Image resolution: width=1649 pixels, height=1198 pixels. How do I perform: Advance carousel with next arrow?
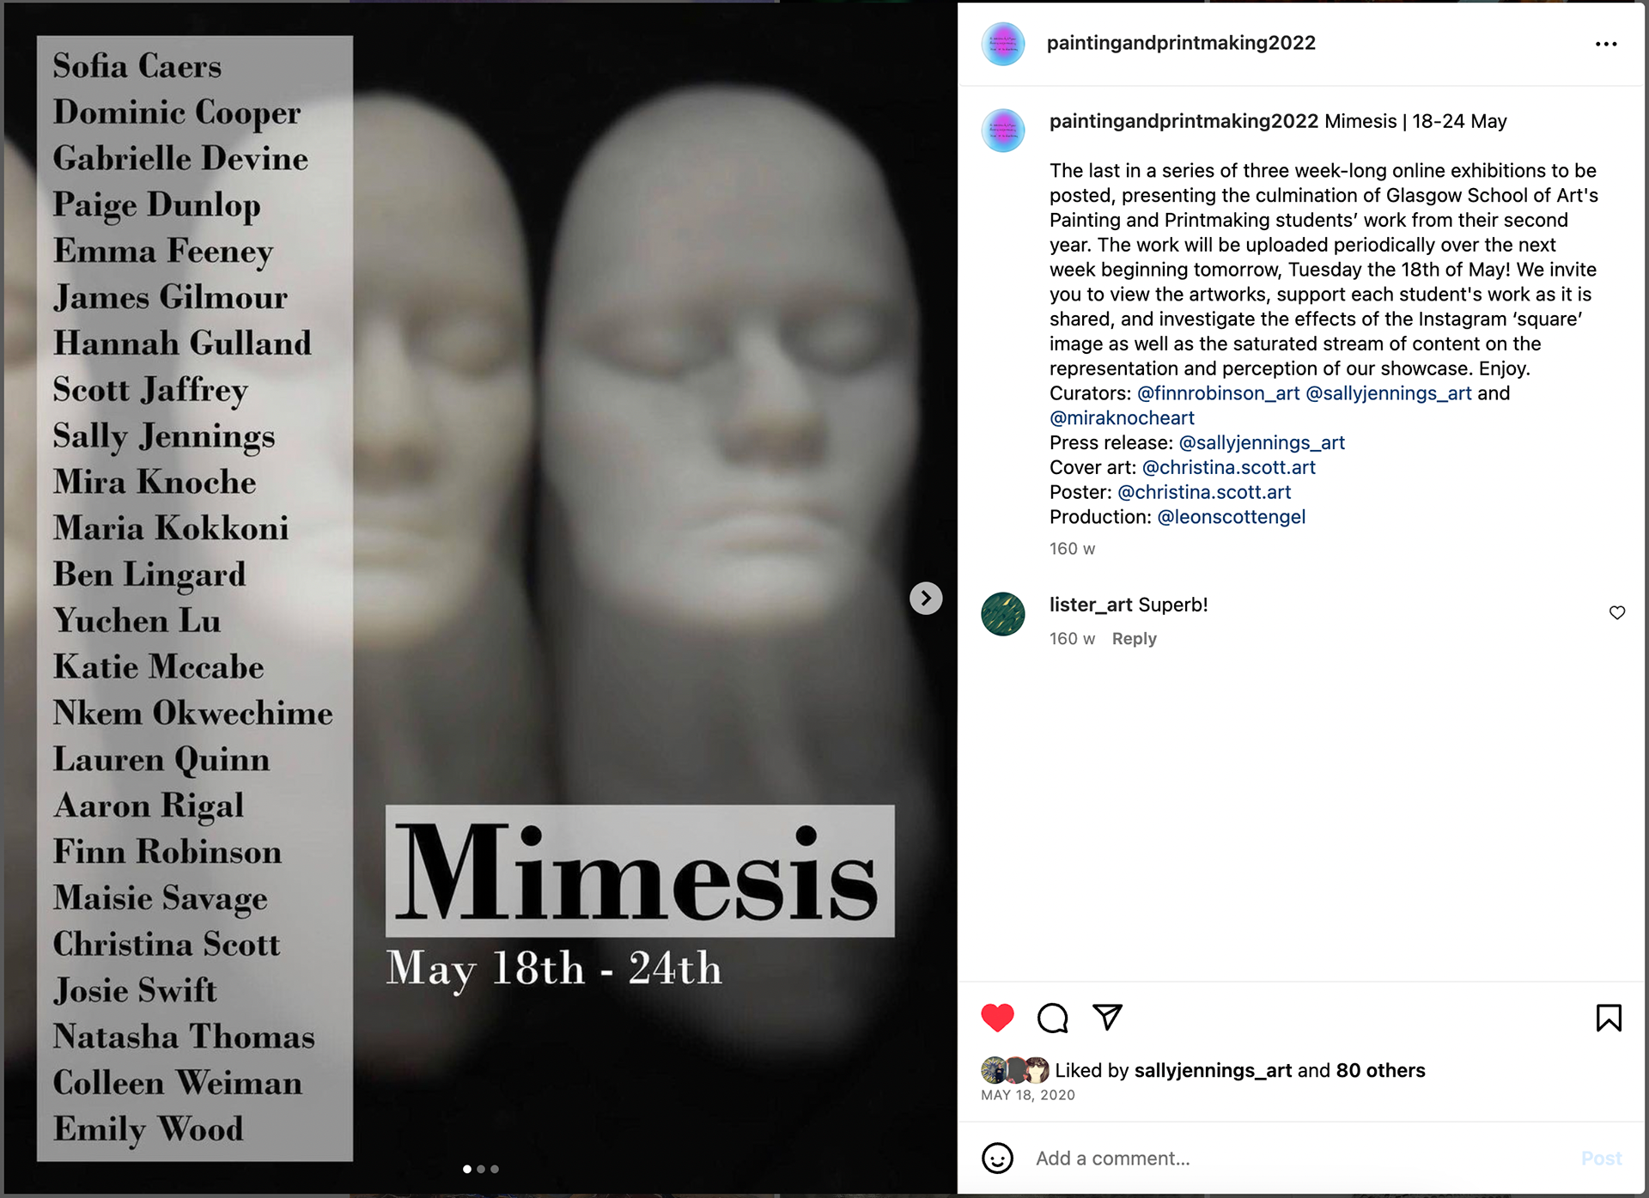coord(926,598)
